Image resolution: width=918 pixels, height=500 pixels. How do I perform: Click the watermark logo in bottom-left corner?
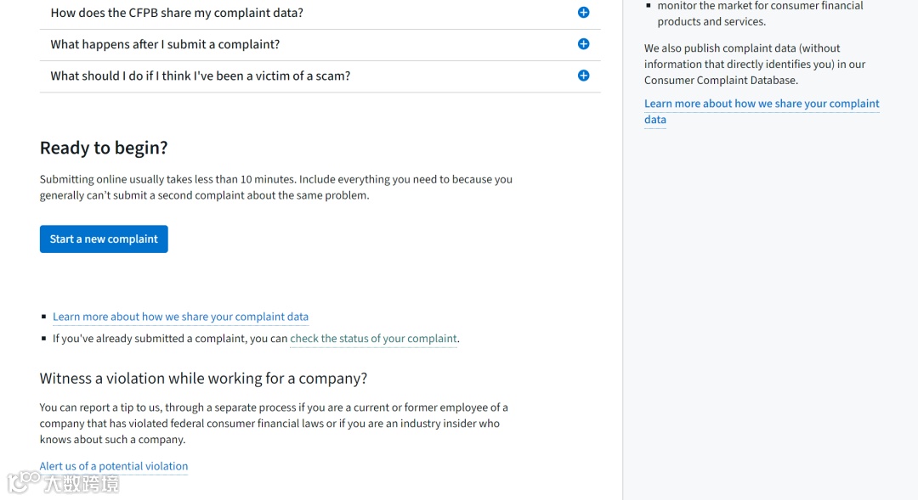[x=64, y=483]
